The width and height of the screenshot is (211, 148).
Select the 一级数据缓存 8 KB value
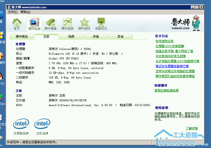click(76, 68)
